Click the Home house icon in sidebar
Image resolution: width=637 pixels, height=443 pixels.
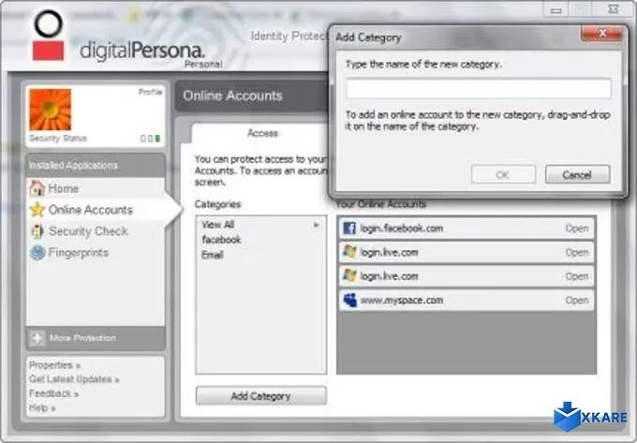click(37, 188)
